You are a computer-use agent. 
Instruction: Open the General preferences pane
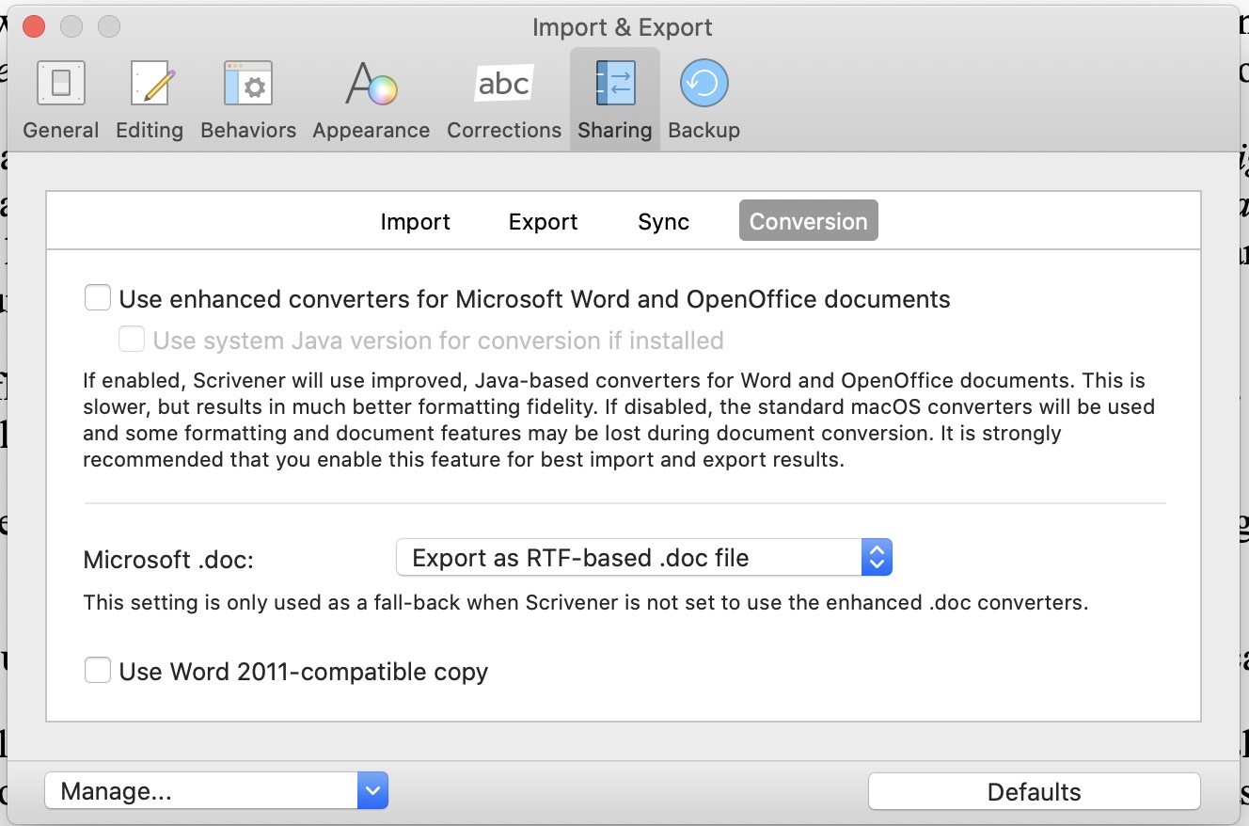pyautogui.click(x=61, y=100)
